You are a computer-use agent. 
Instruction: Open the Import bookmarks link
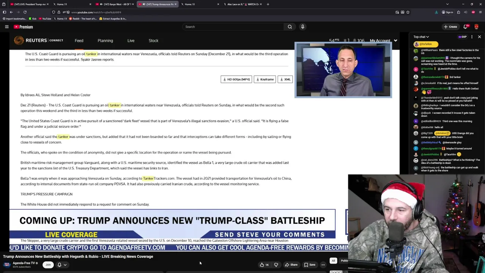coord(14,19)
